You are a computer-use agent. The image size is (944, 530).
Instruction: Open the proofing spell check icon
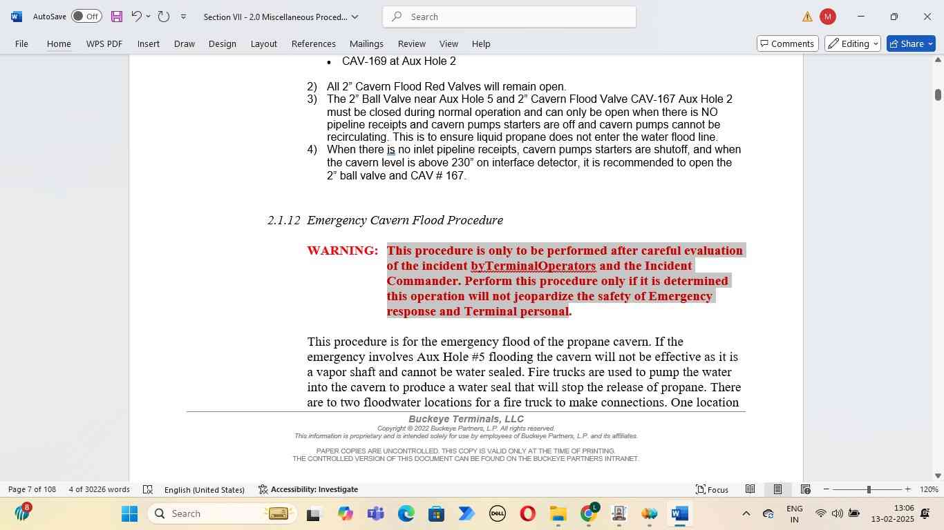(x=147, y=489)
